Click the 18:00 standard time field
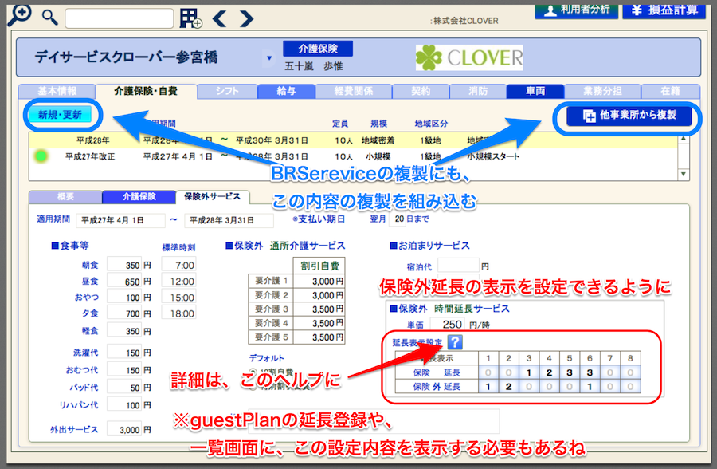717x469 pixels. click(178, 313)
